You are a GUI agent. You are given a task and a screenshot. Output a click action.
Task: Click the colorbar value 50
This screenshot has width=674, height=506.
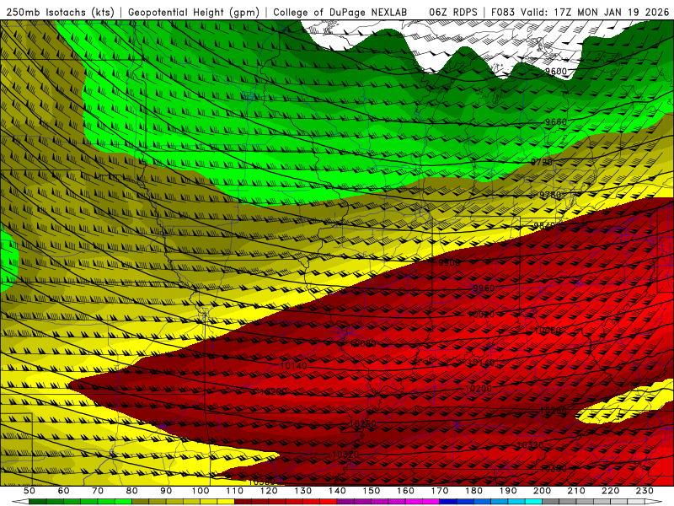(x=29, y=491)
